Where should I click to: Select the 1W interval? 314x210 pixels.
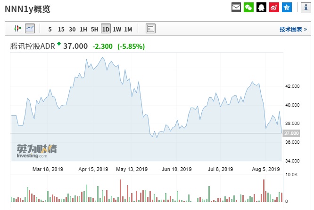click(x=117, y=30)
